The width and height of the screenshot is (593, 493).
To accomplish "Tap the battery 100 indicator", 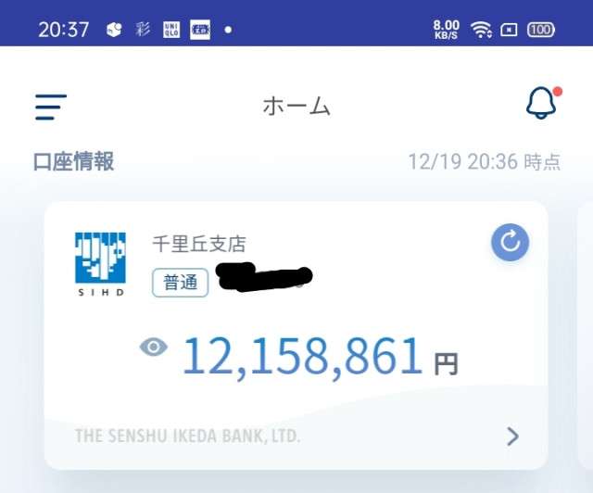I will pos(541,30).
